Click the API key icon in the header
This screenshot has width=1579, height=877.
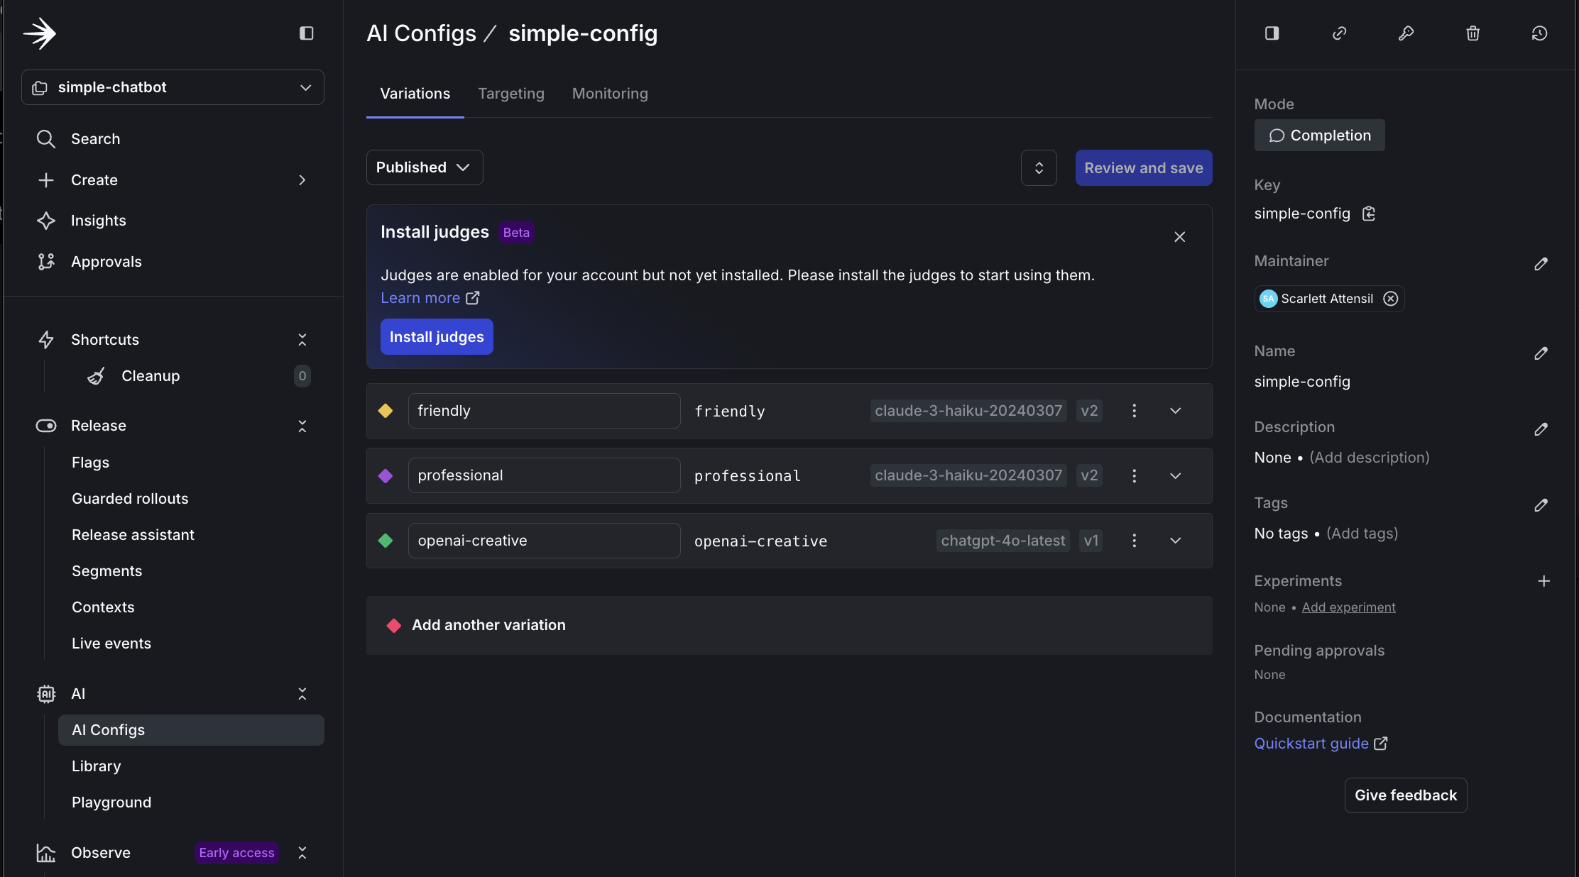coord(1406,33)
